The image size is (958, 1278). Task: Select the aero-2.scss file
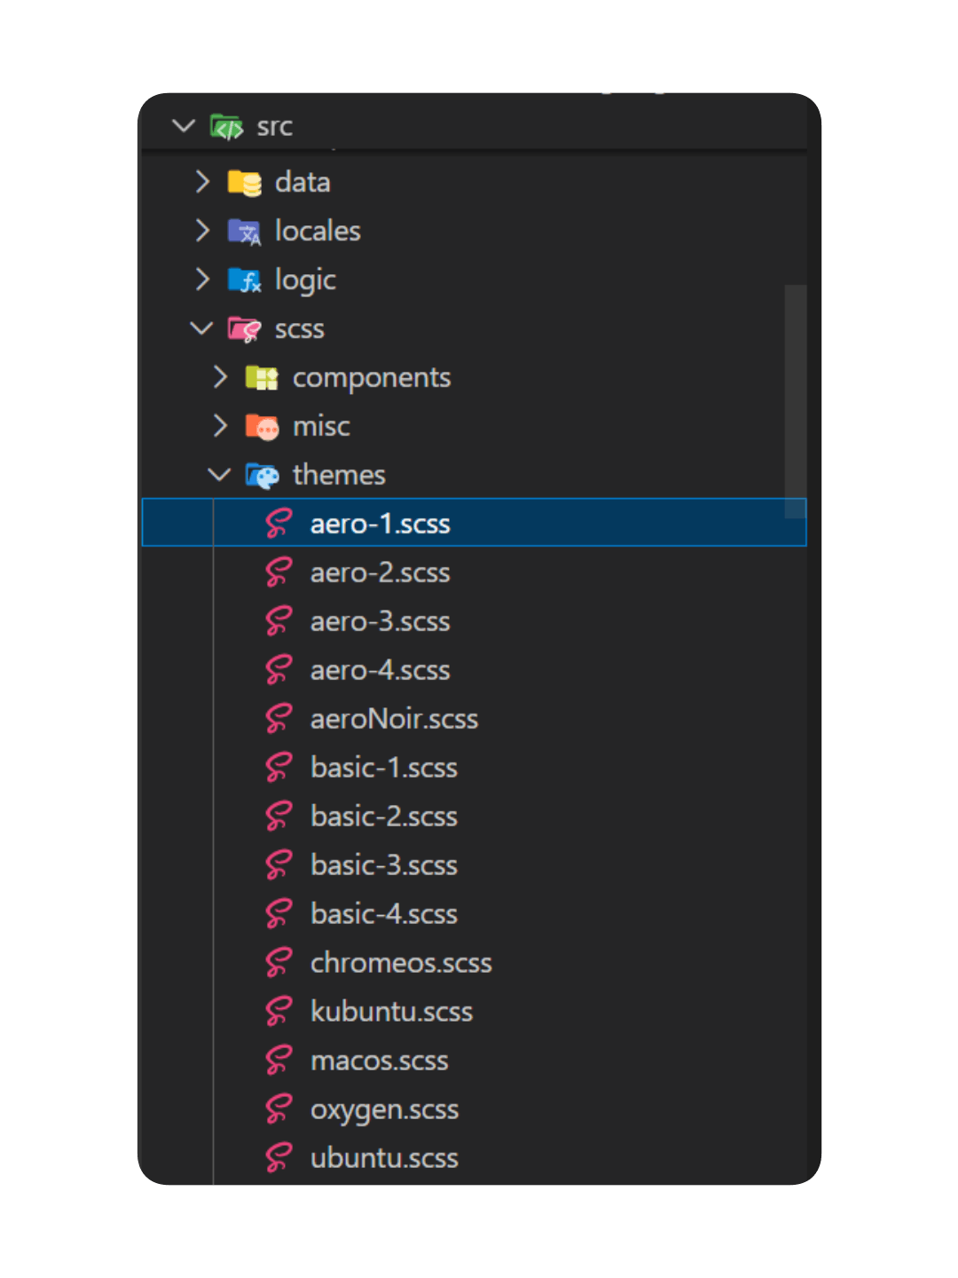click(x=380, y=572)
